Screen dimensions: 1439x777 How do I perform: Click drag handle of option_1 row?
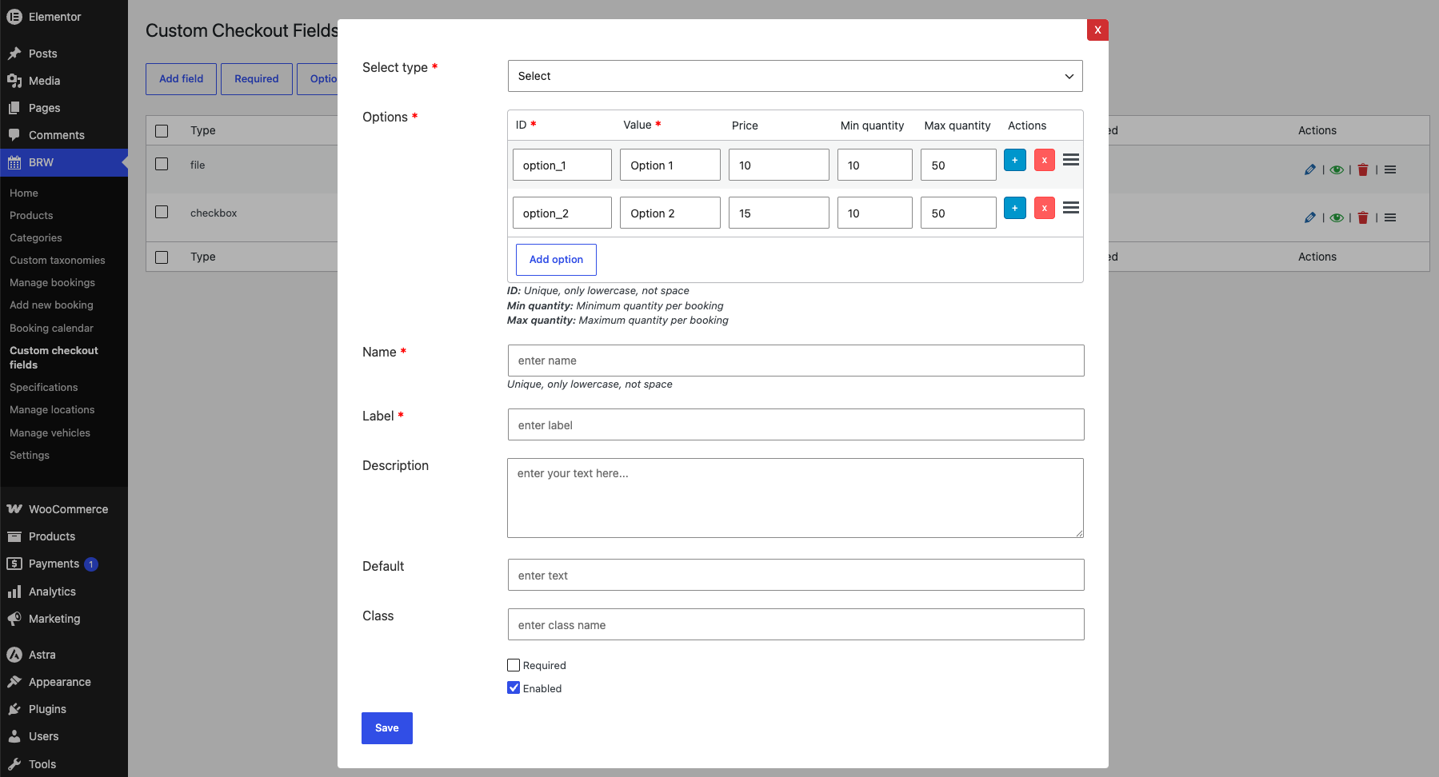click(x=1071, y=160)
